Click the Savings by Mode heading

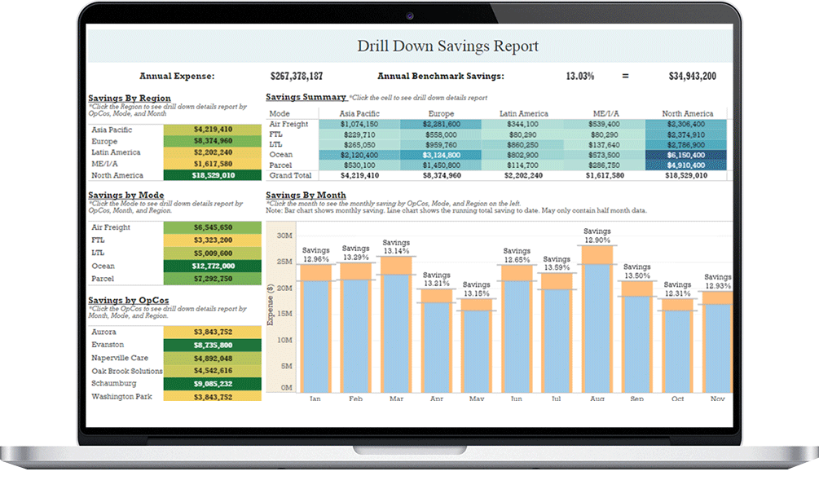(125, 195)
